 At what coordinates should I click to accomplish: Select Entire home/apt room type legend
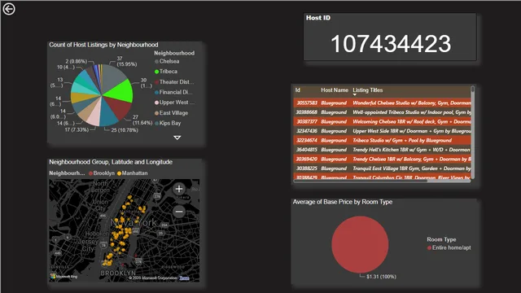click(x=449, y=247)
